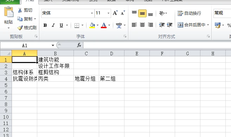
Task: Toggle italic formatting
Action: tap(53, 25)
